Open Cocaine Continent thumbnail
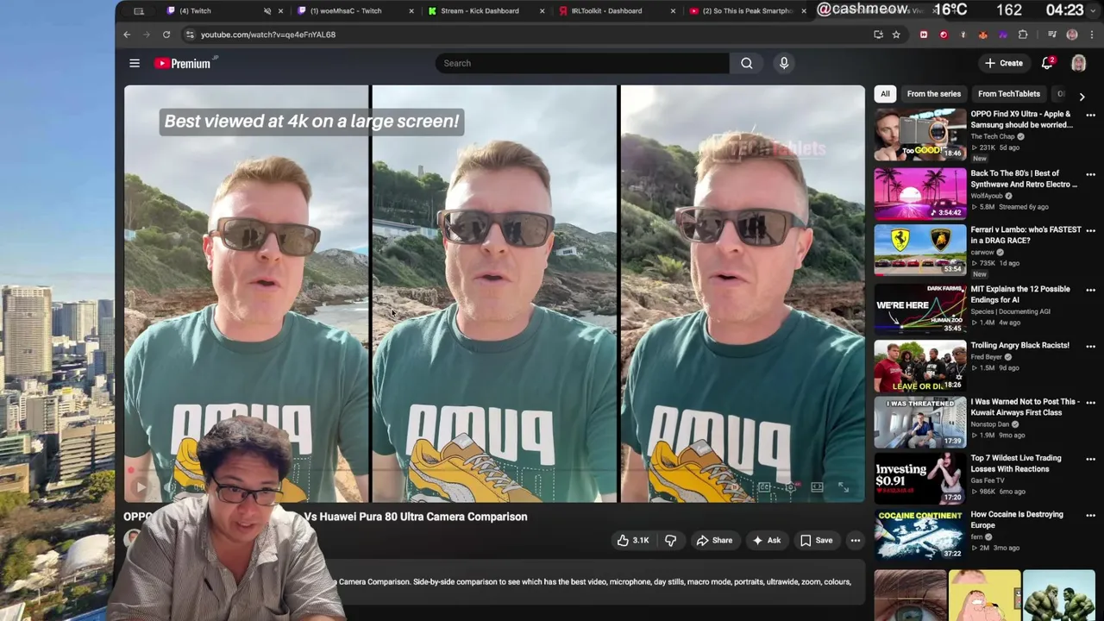This screenshot has width=1104, height=621. [x=920, y=535]
